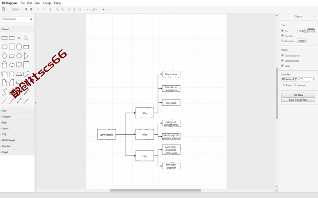The width and height of the screenshot is (318, 198).
Task: Select the tape wave shape
Action: click(x=26, y=74)
